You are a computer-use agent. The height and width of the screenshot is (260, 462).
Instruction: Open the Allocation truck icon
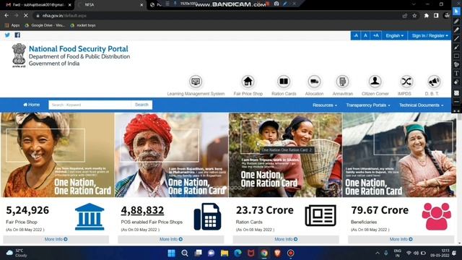click(x=314, y=82)
